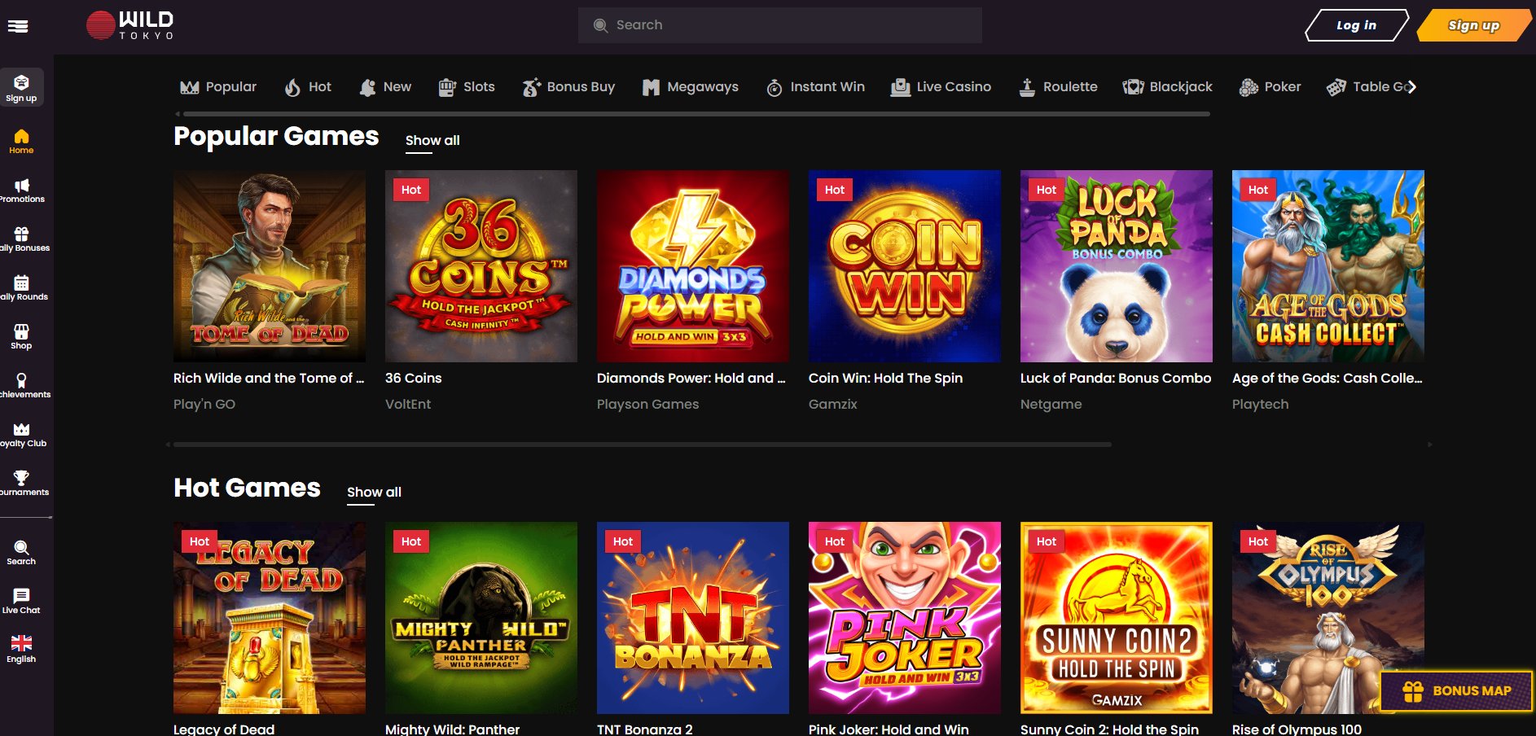Select the Bonus Buy category tab

(568, 87)
